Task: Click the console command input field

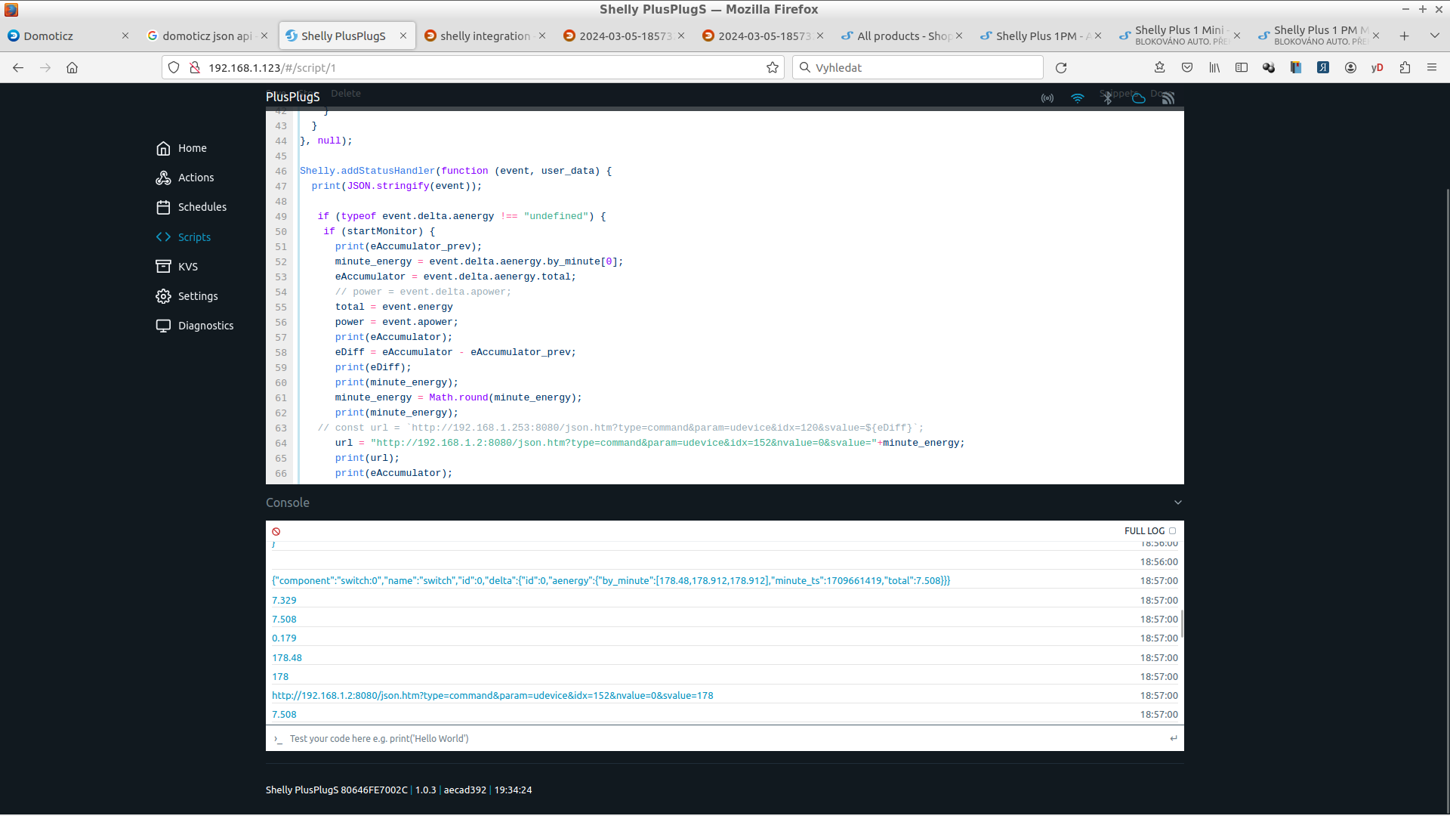Action: click(725, 739)
